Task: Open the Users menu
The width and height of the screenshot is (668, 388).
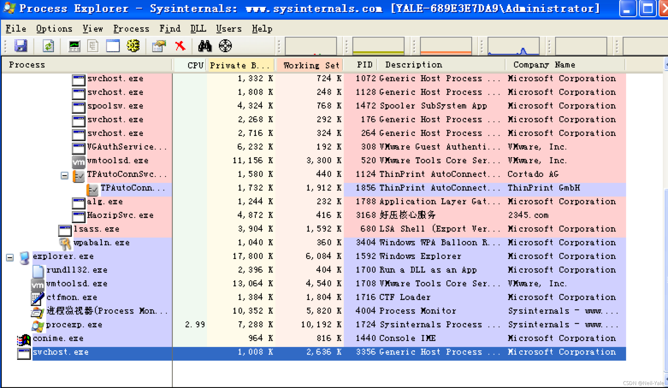Action: pyautogui.click(x=229, y=29)
